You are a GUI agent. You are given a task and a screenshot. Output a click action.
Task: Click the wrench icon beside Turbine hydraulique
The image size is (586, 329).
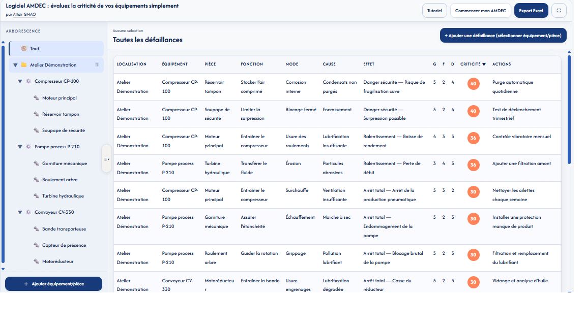pyautogui.click(x=37, y=196)
